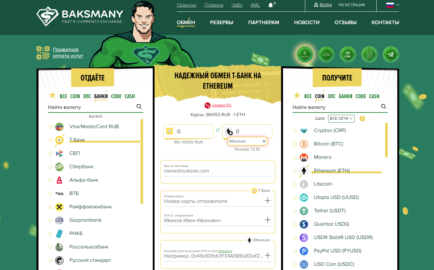
Task: Click the Получите list yellow scrollbar
Action: click(386, 140)
